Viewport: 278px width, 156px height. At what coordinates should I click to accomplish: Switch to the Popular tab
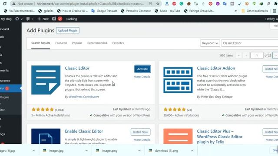pos(77,43)
